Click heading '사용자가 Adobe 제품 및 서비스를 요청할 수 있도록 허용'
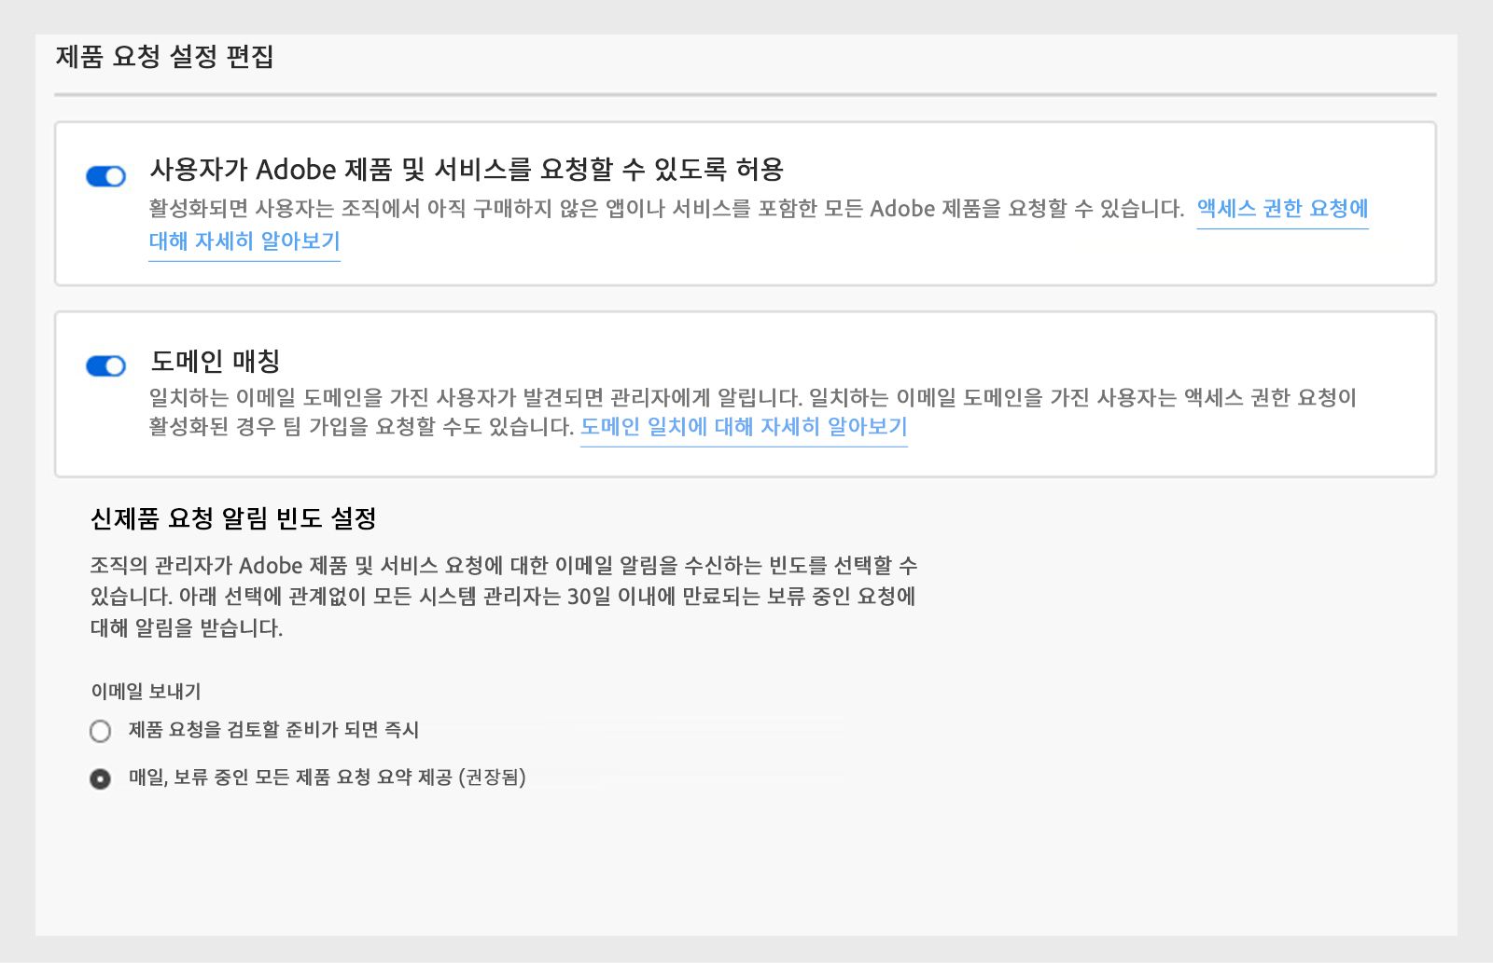This screenshot has width=1493, height=963. [x=467, y=170]
